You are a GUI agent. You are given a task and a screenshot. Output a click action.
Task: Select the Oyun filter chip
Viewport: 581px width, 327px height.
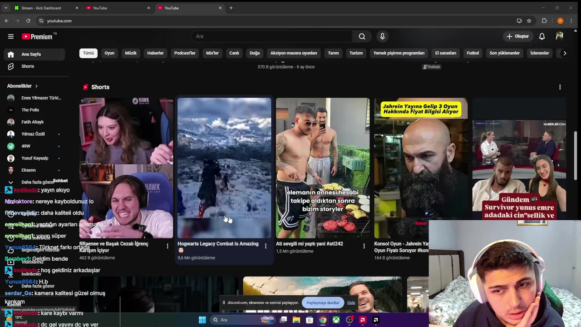[x=109, y=53]
